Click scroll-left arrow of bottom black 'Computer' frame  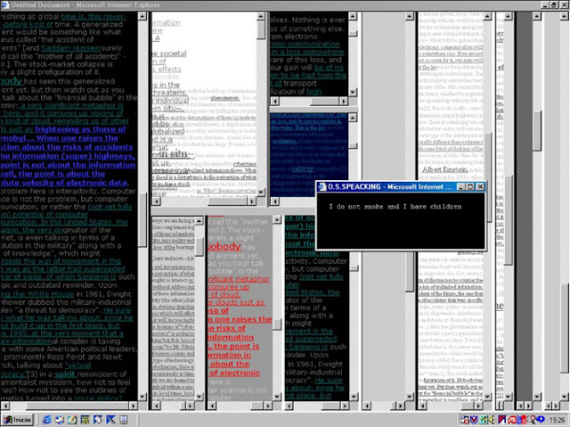point(289,406)
